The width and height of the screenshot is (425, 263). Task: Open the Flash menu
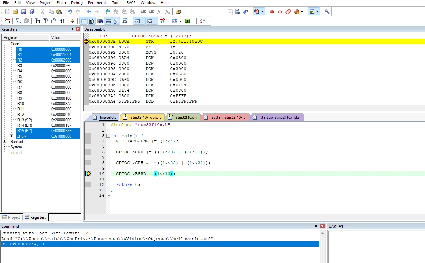(x=61, y=3)
